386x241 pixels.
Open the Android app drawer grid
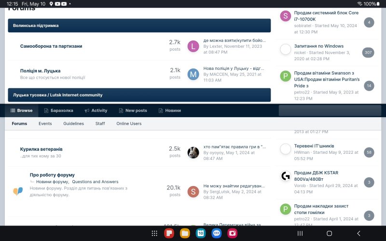click(154, 233)
